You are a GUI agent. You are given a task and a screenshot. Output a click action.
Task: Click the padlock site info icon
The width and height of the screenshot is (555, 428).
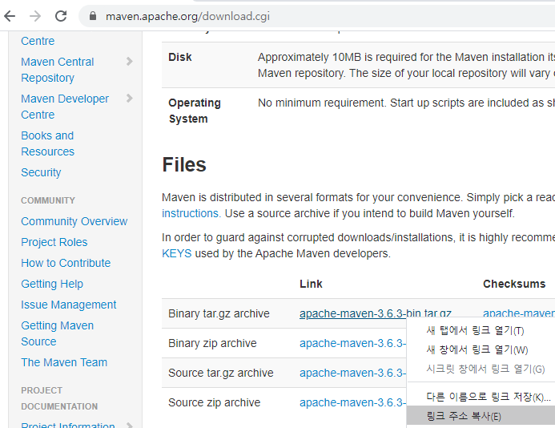pos(93,16)
